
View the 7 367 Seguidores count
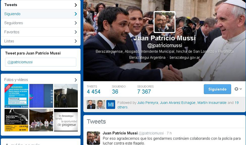click(x=144, y=92)
